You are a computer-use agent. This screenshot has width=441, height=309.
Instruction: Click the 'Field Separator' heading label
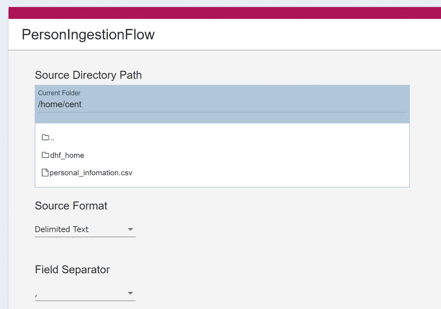72,270
